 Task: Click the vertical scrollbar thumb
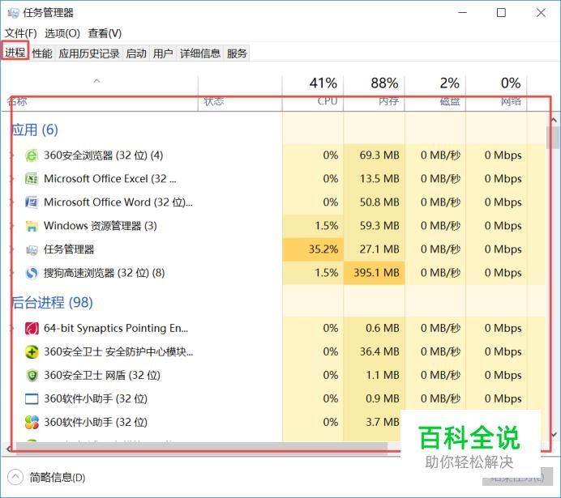click(555, 138)
